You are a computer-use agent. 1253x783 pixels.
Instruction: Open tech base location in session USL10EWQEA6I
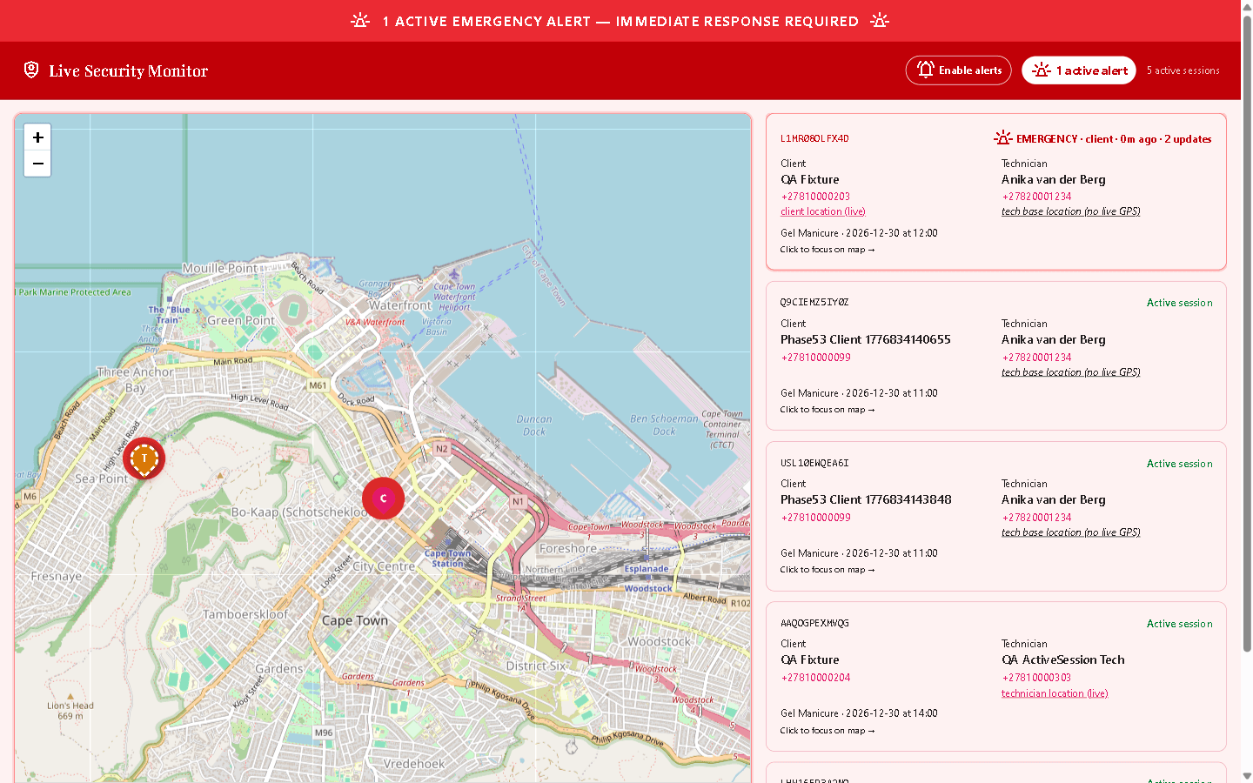click(x=1071, y=532)
